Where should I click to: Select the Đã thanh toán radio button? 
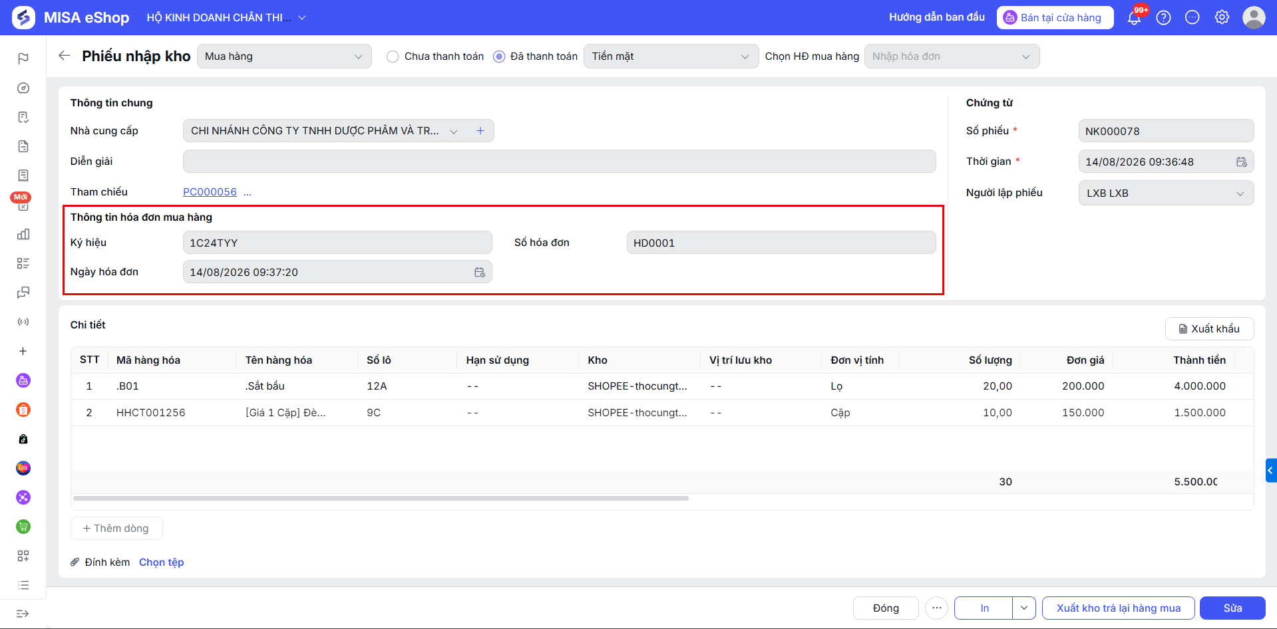[499, 57]
